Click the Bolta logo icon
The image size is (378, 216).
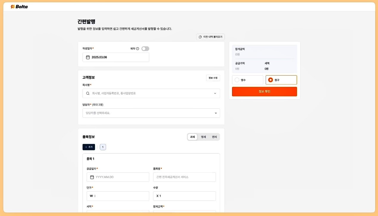click(13, 7)
